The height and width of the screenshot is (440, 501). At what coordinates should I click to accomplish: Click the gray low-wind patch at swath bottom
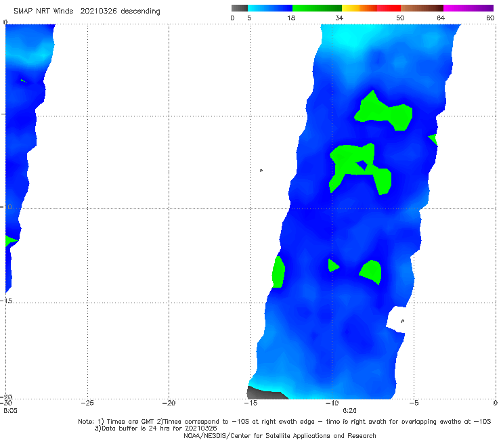(x=267, y=393)
